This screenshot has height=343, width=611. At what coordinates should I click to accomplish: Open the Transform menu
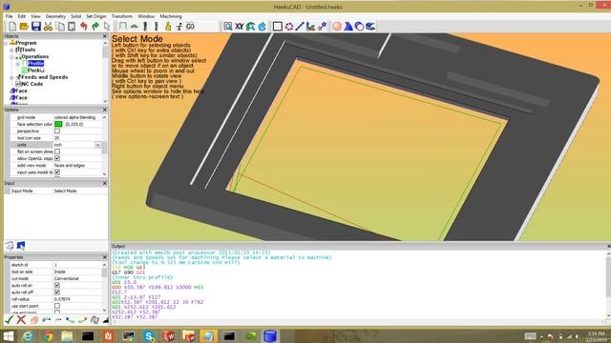tap(122, 16)
